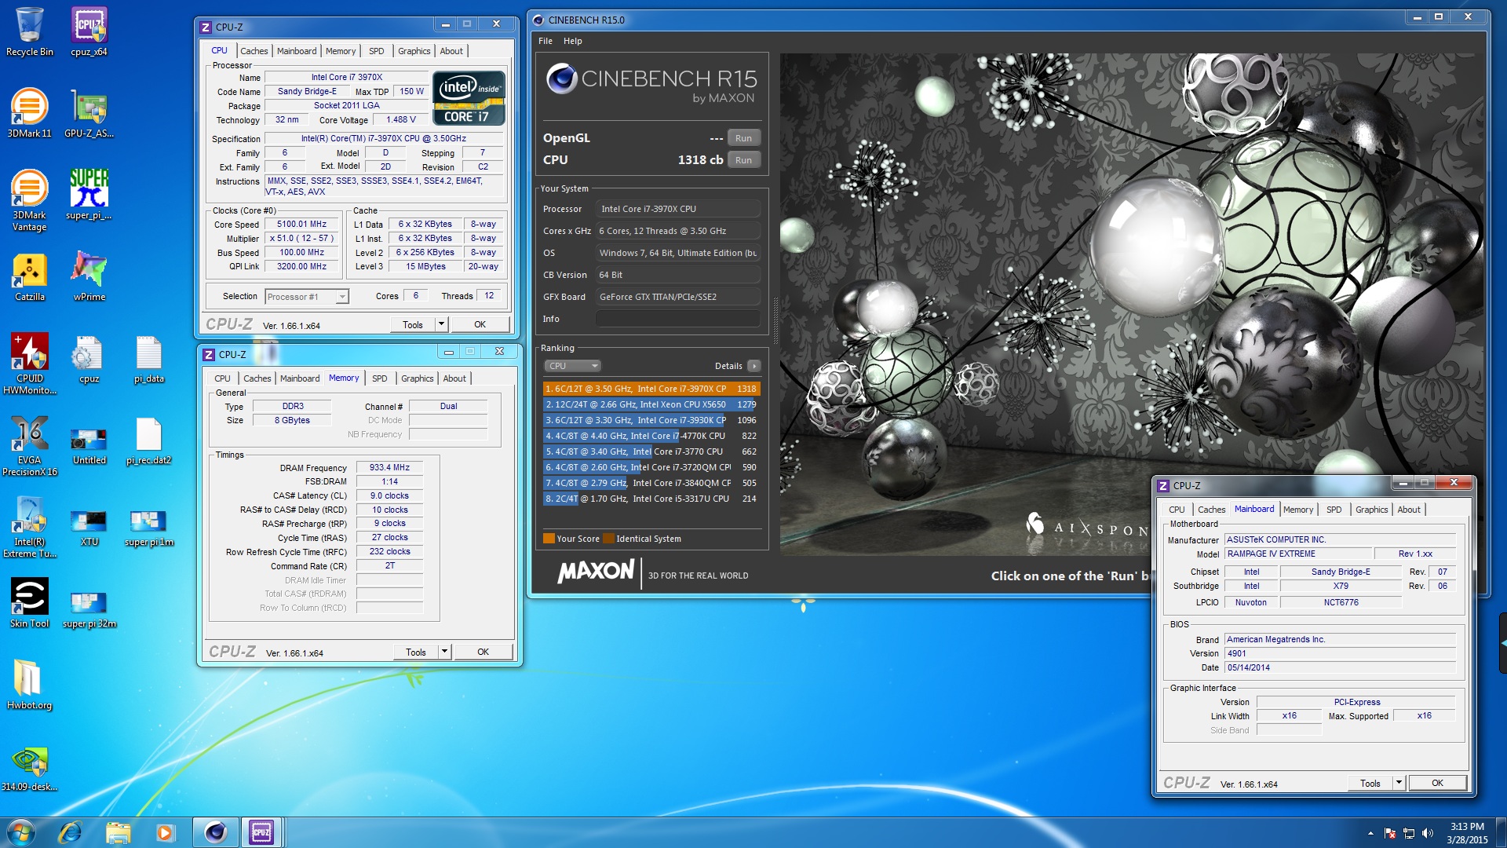The height and width of the screenshot is (848, 1507).
Task: Click OK in Mainboard CPU-Z window
Action: 1437,783
